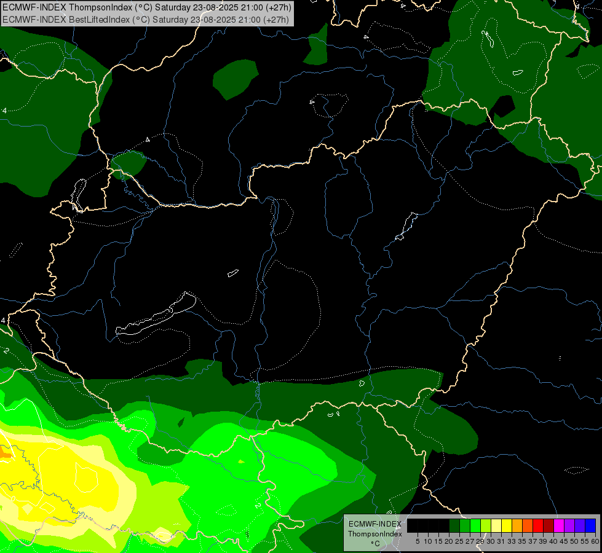Select the medium green 25-27 legend swatch
602x553 pixels.
(x=465, y=525)
